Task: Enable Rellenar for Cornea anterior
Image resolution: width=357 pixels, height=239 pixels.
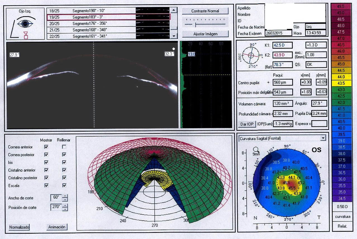Action: 64,147
